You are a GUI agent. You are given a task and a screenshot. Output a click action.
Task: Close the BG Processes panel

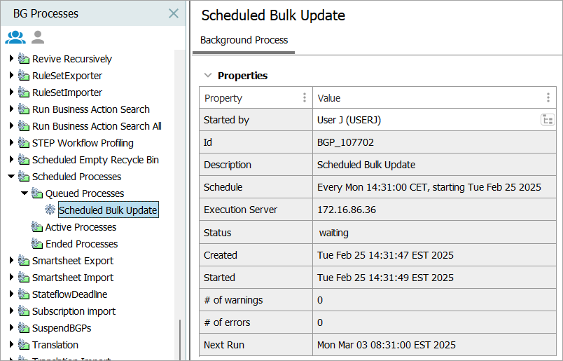tap(174, 13)
